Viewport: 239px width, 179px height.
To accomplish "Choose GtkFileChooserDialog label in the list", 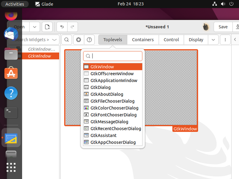I will click(112, 101).
